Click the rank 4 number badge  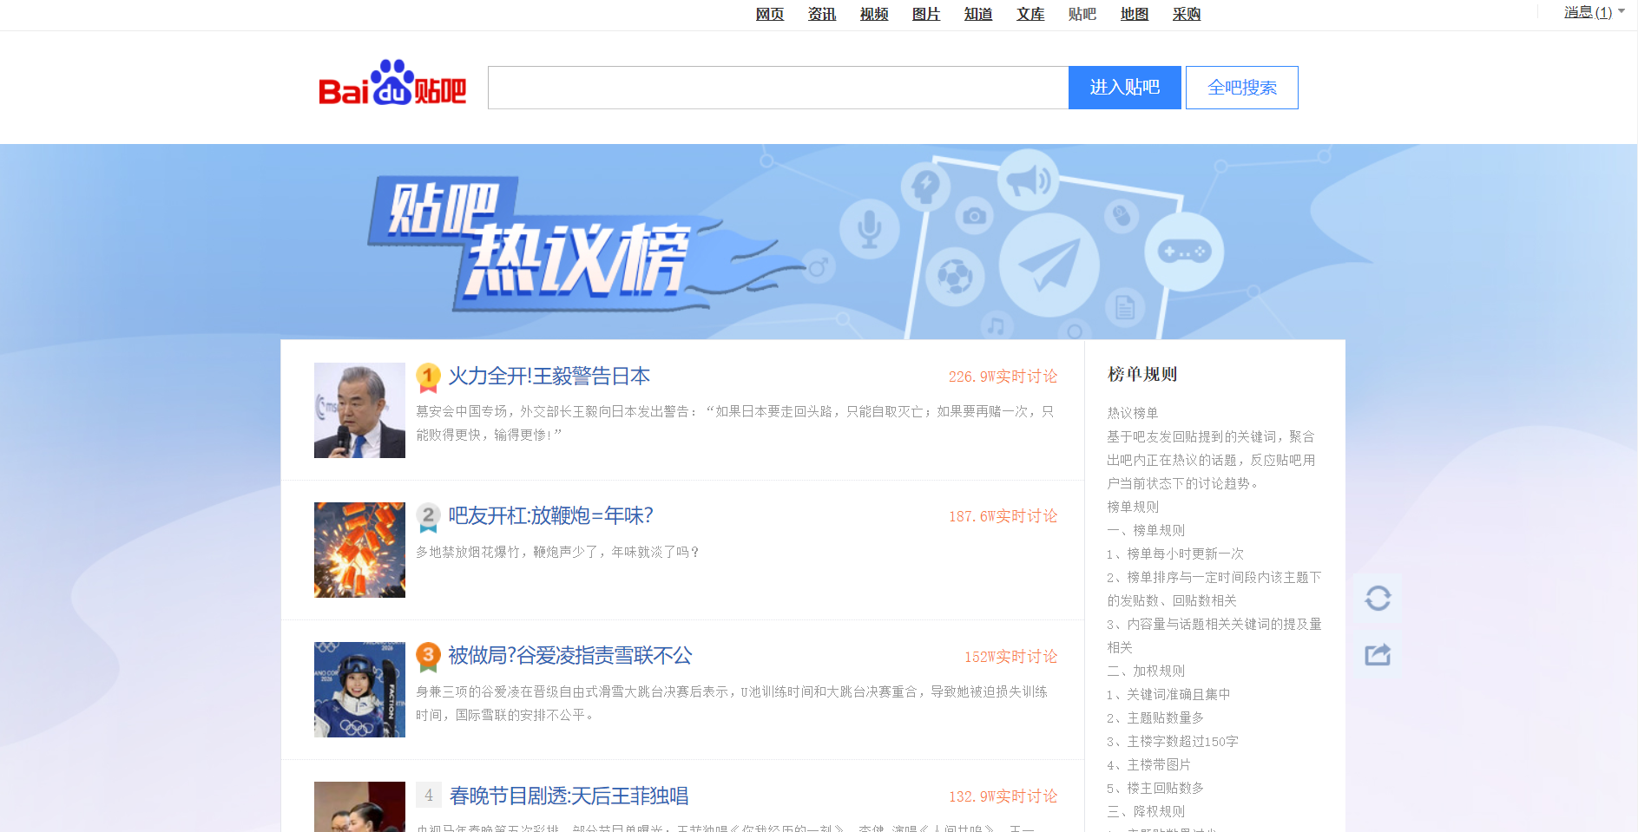click(429, 795)
